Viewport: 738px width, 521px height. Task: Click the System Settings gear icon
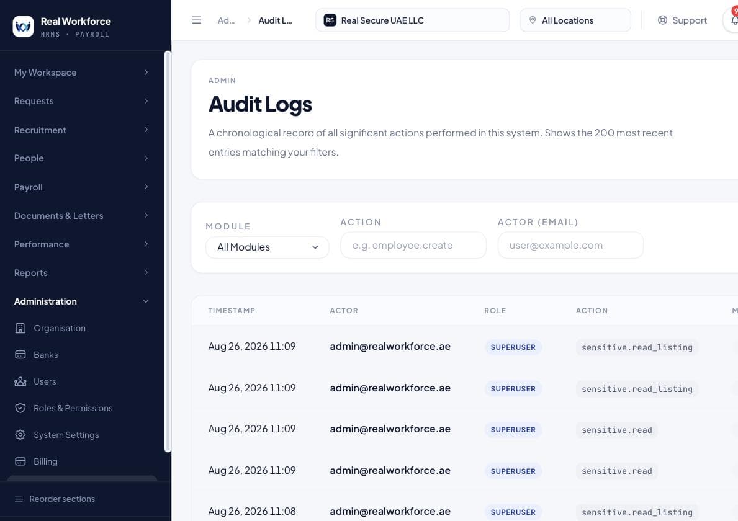pyautogui.click(x=20, y=435)
